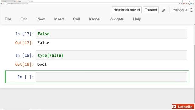Open the Help menu
This screenshot has width=195, height=110.
(137, 19)
